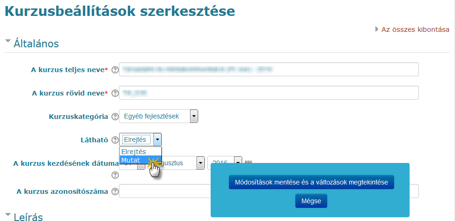Open help icon below kurzus kezdésének dátuma

[x=115, y=175]
